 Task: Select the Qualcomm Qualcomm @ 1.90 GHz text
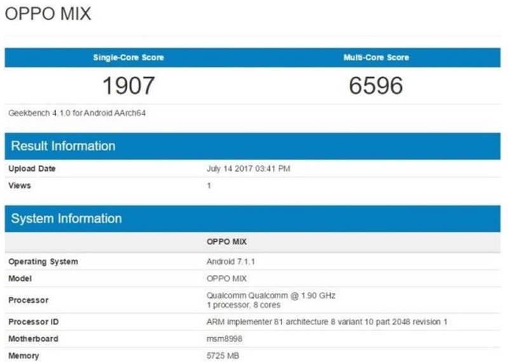[271, 295]
